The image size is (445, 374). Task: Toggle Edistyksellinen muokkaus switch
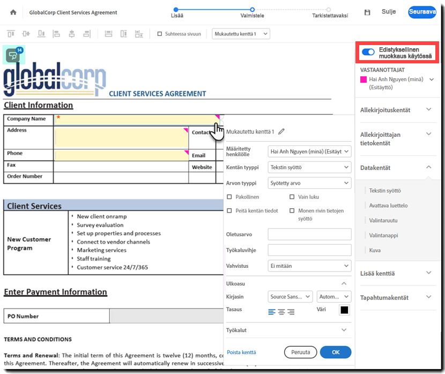coord(368,52)
